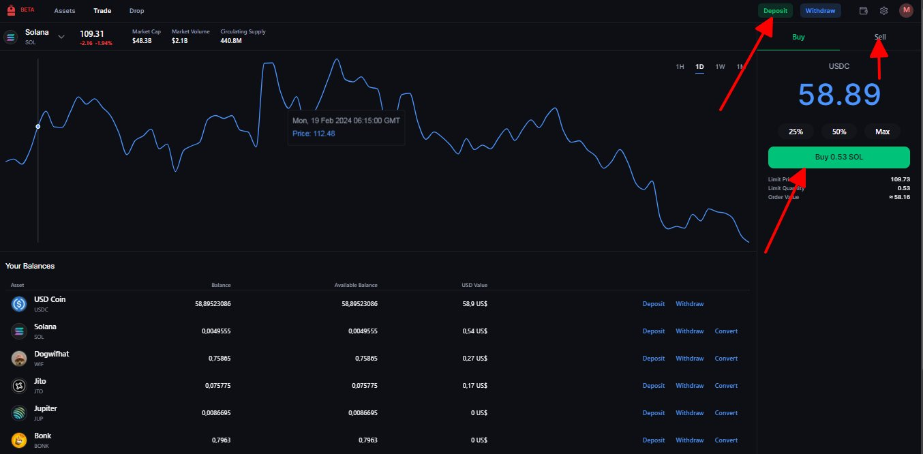Click the Limit Price 109.73 value
The image size is (923, 454).
pos(900,179)
